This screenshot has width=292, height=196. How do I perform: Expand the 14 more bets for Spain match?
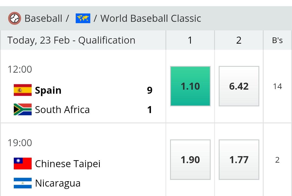point(277,86)
